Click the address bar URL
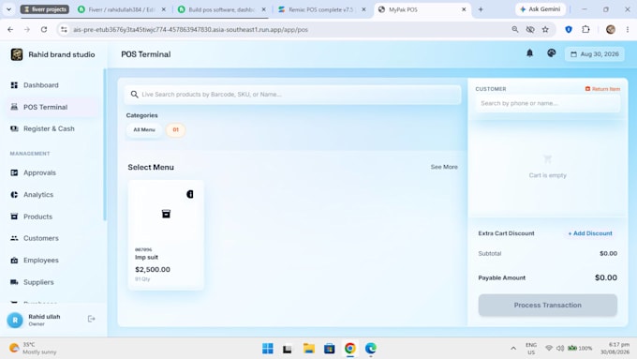 tap(190, 30)
